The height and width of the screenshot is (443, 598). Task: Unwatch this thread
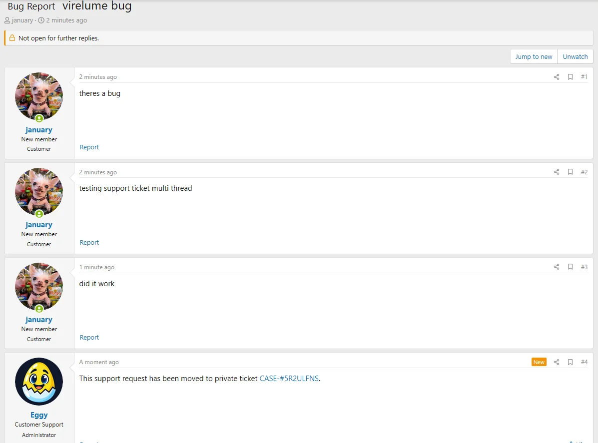click(575, 56)
